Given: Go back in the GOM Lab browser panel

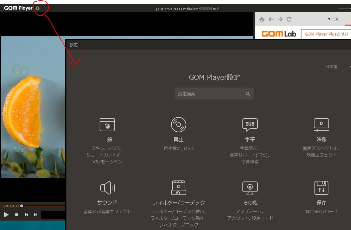Looking at the screenshot, I should [x=271, y=19].
